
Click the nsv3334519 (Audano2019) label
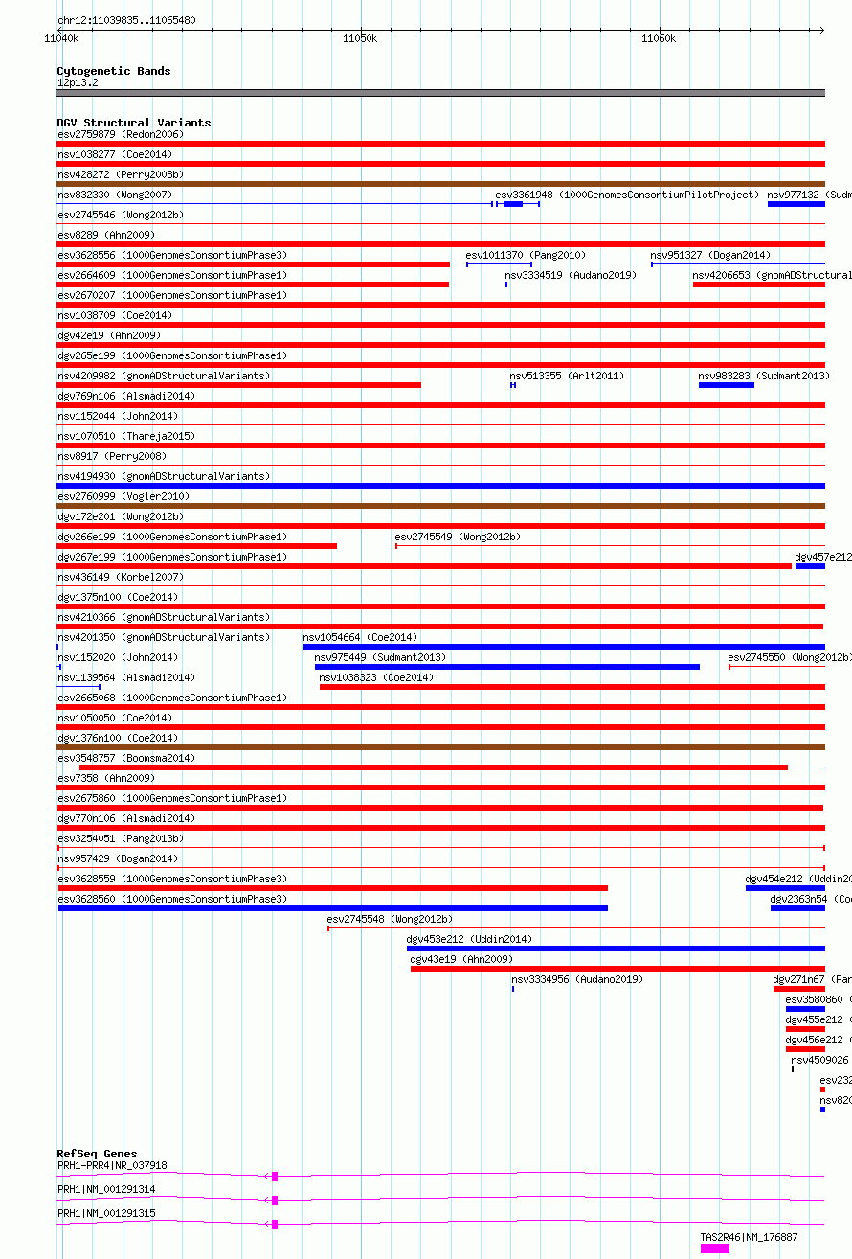(x=571, y=275)
